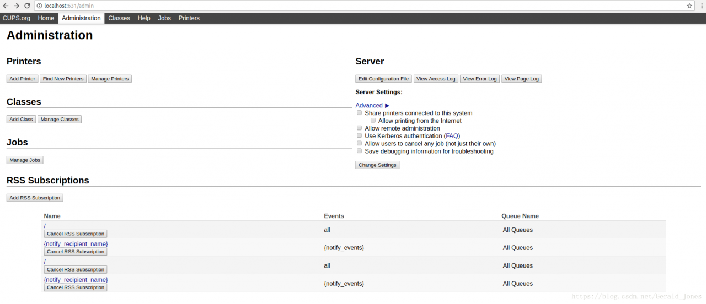Select the first {notify_events} cell
Screen dimensions: 706x304
[344, 248]
